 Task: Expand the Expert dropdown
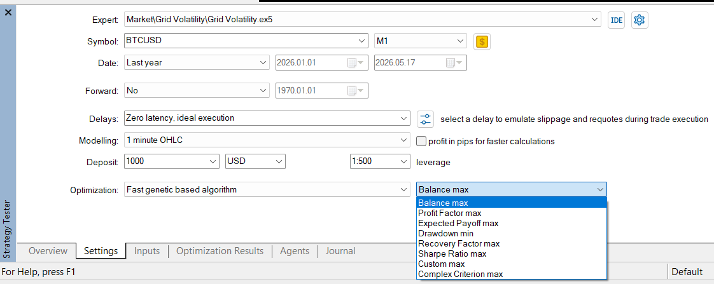pos(595,20)
